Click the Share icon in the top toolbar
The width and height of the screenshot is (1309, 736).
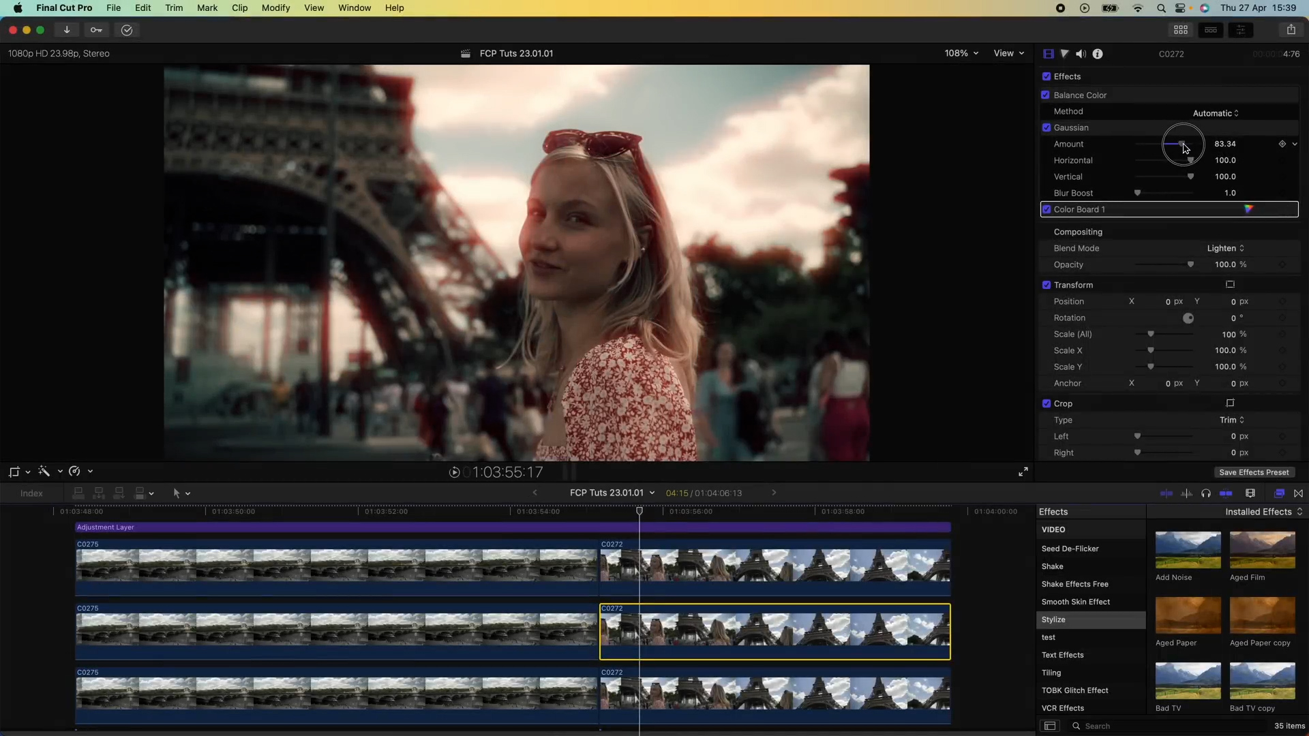[x=1292, y=29]
